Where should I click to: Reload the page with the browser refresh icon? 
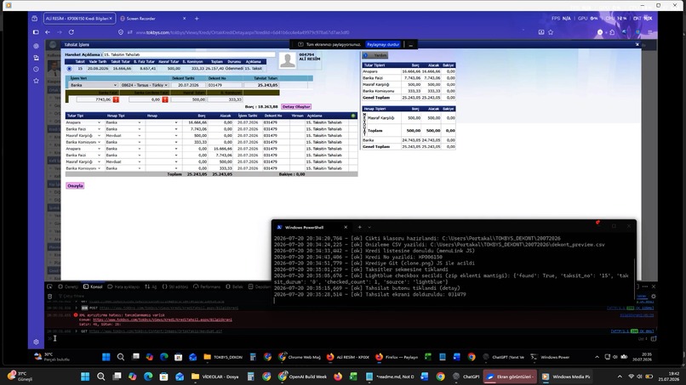(x=71, y=32)
